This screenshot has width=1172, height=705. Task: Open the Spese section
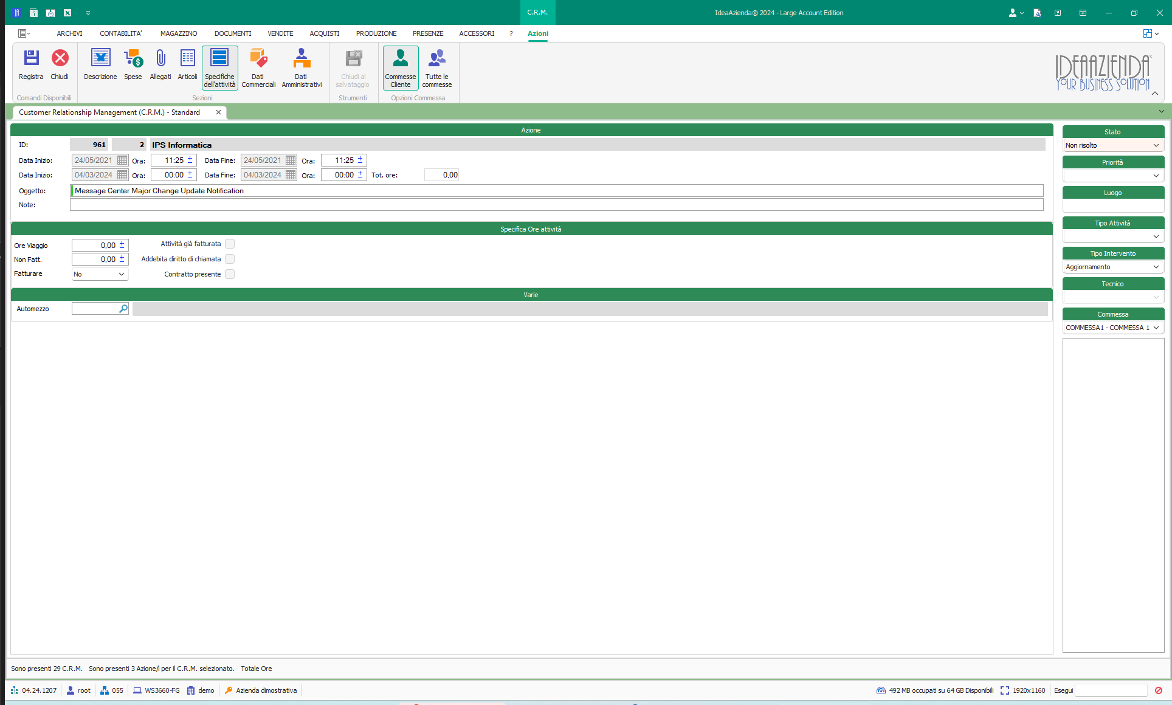133,64
